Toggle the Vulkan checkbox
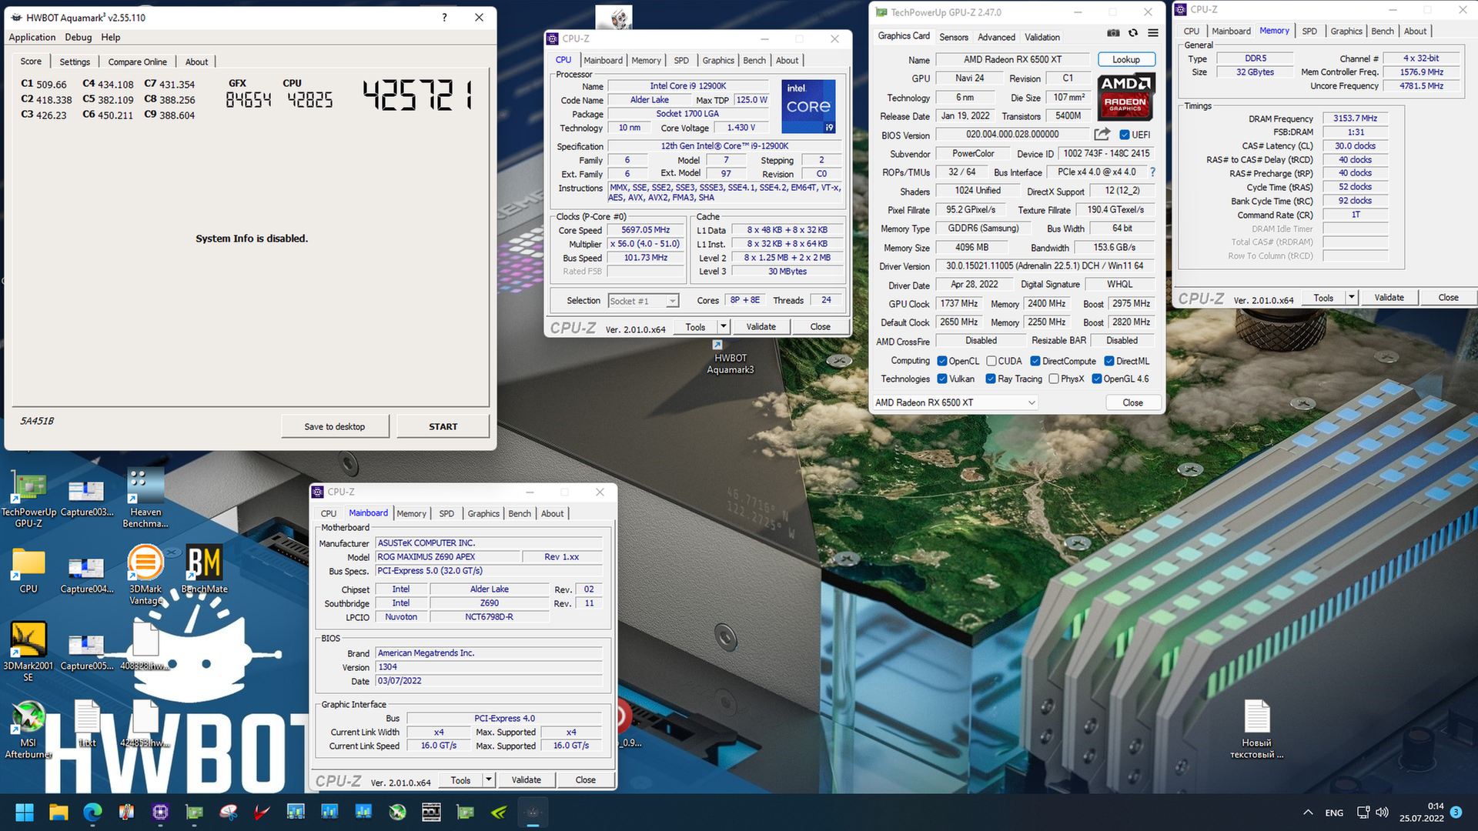The width and height of the screenshot is (1478, 831). point(942,379)
